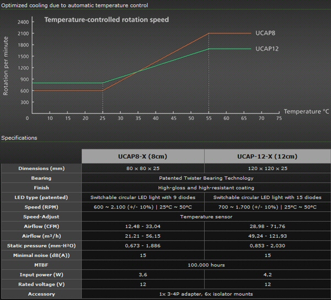Click the '0,673 - 1,886' pressure cell
Screen dimensions: 331x300
(143, 246)
